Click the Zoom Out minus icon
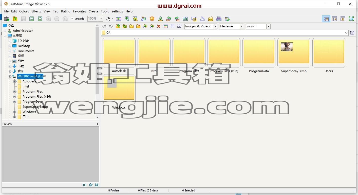 tap(57, 19)
